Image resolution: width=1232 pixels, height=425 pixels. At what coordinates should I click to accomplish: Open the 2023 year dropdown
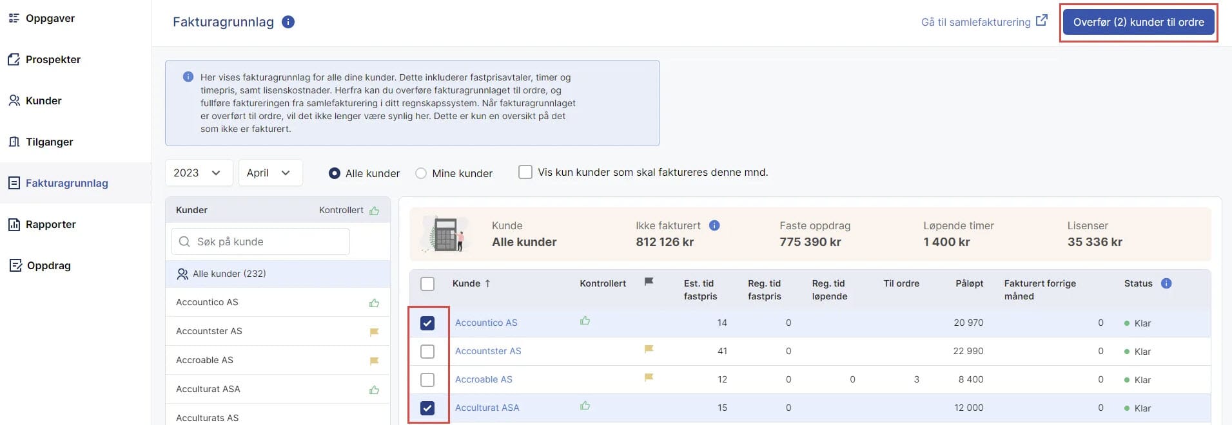click(199, 173)
